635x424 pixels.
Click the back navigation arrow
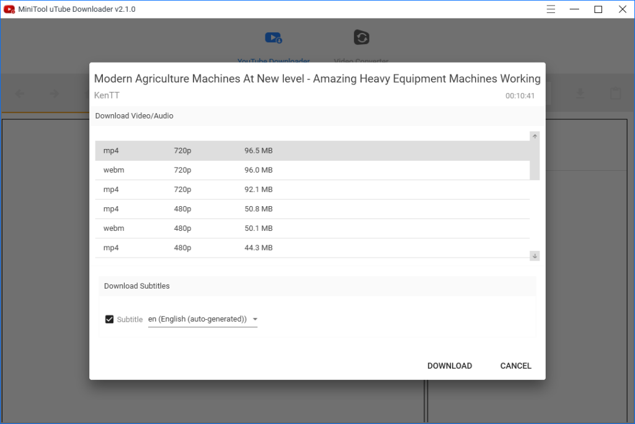click(20, 94)
